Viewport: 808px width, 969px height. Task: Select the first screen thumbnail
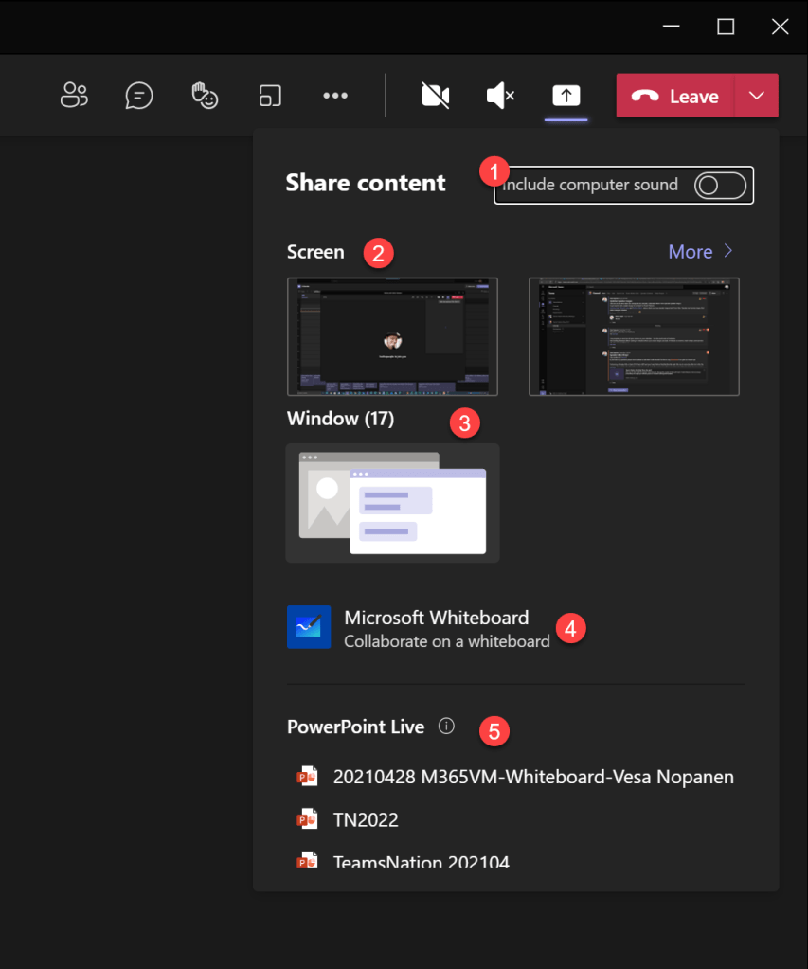(x=392, y=336)
